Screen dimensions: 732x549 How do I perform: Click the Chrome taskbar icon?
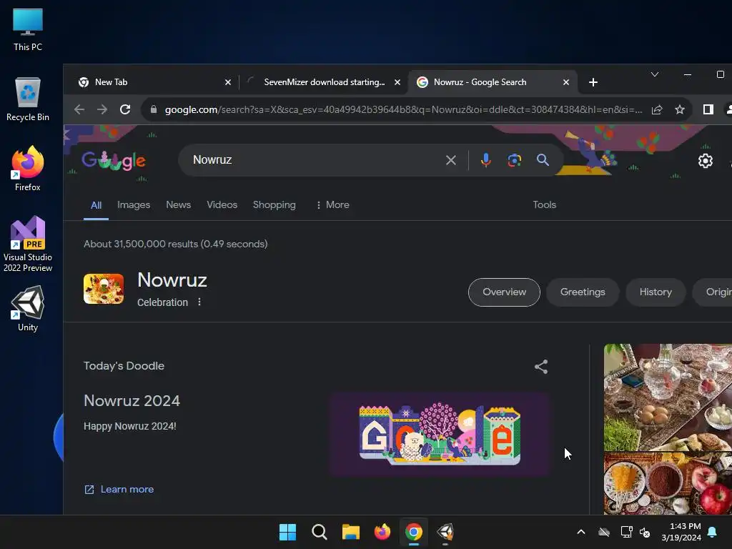tap(414, 532)
